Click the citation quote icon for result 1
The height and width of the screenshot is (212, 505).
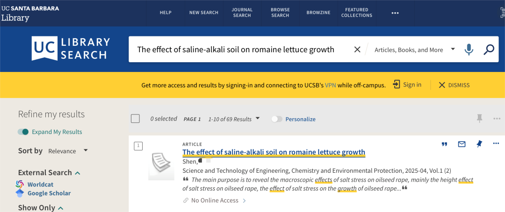(x=445, y=144)
